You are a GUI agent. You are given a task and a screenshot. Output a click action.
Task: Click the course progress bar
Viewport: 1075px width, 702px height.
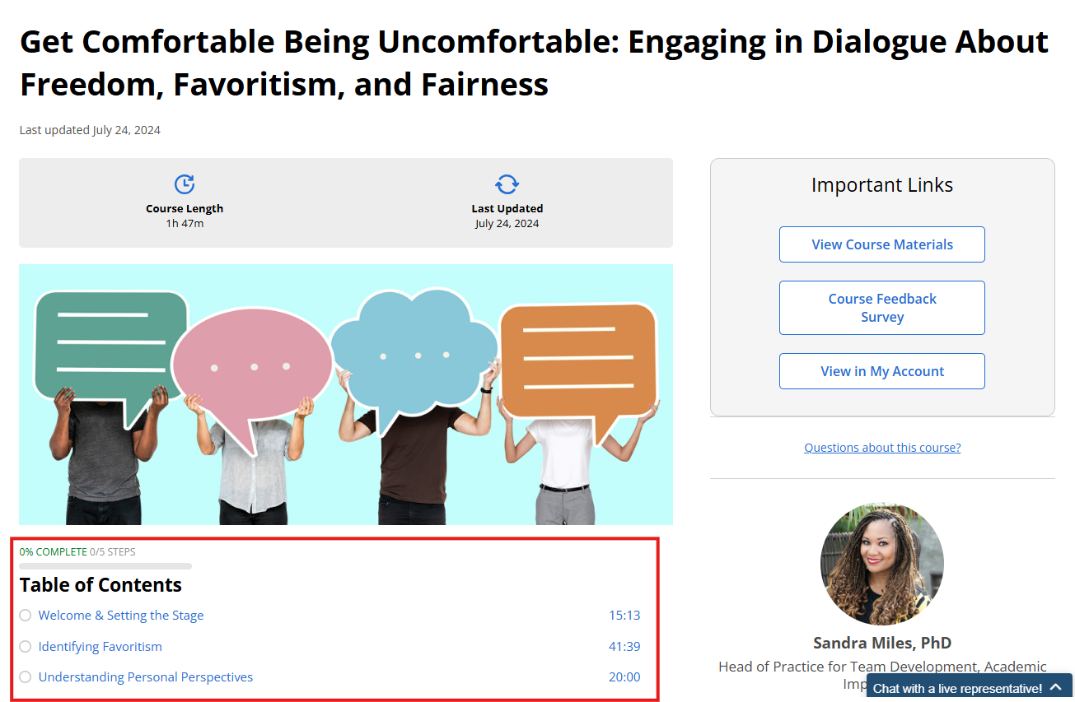tap(105, 566)
